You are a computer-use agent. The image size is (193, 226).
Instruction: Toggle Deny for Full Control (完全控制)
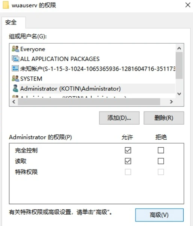tap(161, 150)
